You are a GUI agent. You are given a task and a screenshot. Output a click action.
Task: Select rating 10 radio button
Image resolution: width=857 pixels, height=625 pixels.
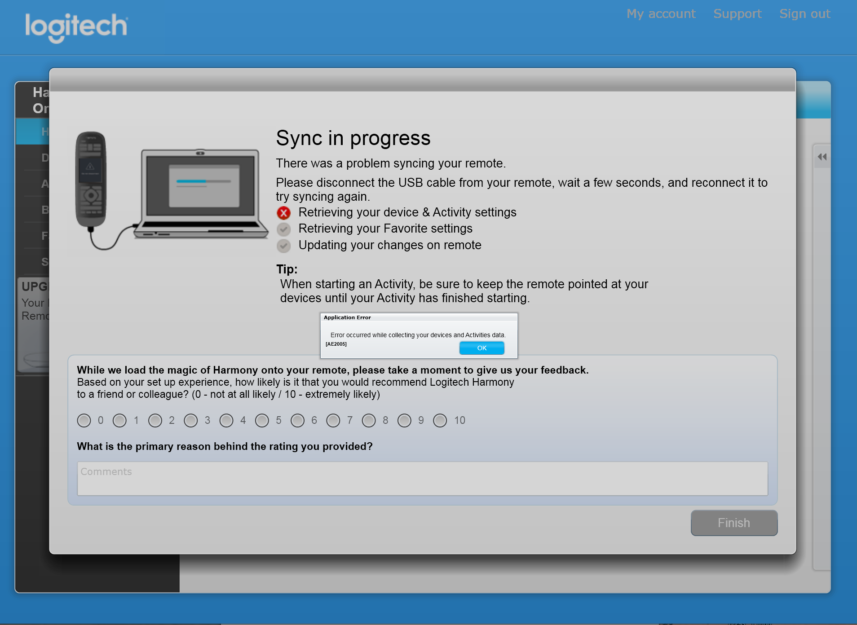coord(440,421)
